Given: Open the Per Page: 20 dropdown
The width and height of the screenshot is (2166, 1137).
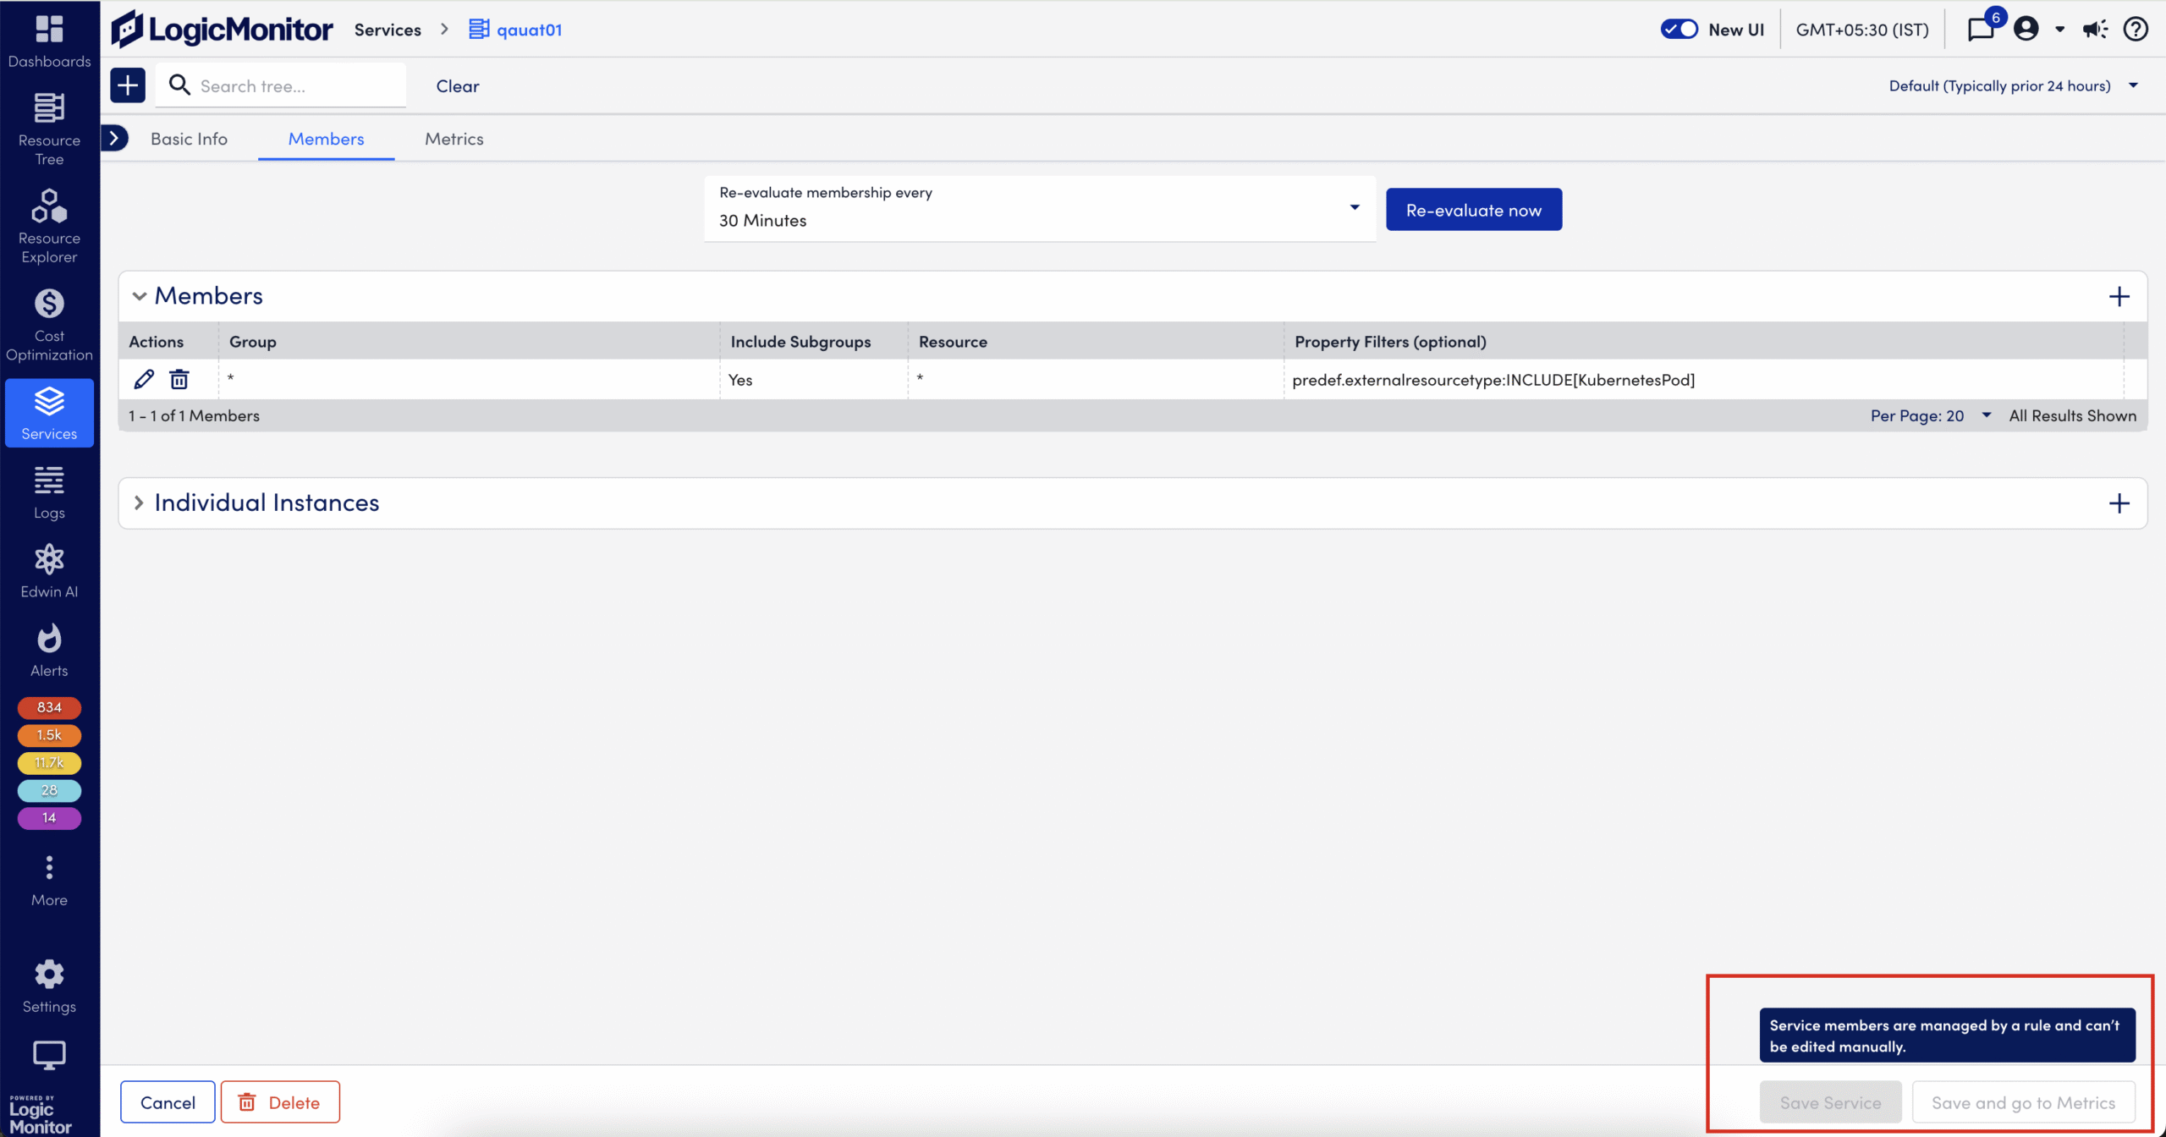Looking at the screenshot, I should click(1930, 415).
